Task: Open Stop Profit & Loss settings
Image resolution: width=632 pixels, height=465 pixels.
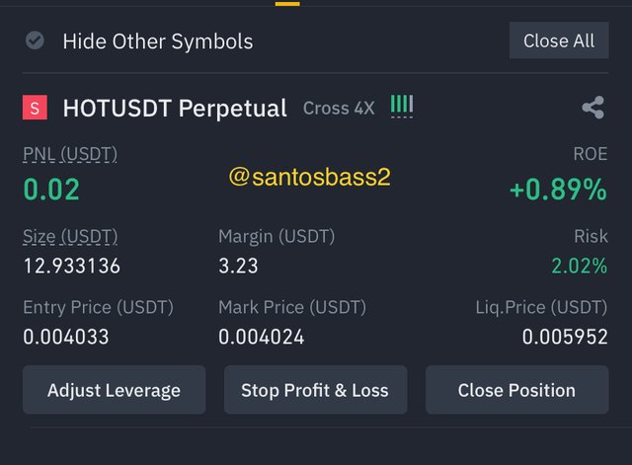Action: (x=315, y=390)
